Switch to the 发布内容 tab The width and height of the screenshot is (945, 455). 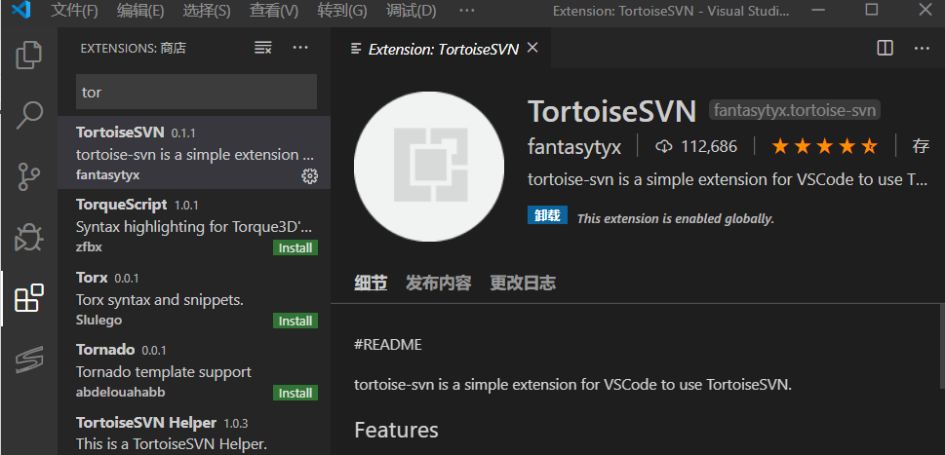click(x=438, y=283)
